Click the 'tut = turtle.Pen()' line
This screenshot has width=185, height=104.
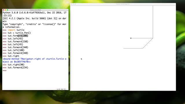pyautogui.click(x=17, y=33)
